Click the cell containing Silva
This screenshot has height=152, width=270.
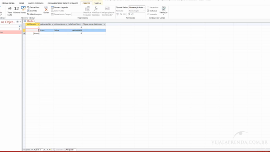(x=61, y=30)
